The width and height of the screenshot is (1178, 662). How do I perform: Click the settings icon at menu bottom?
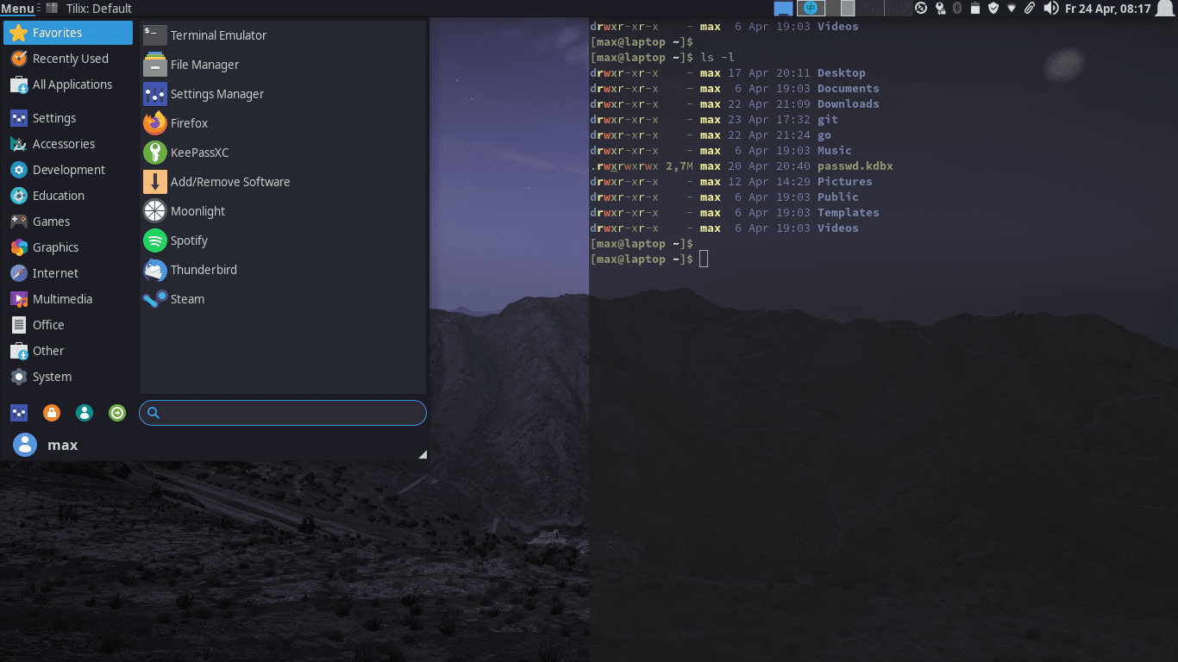click(x=19, y=413)
